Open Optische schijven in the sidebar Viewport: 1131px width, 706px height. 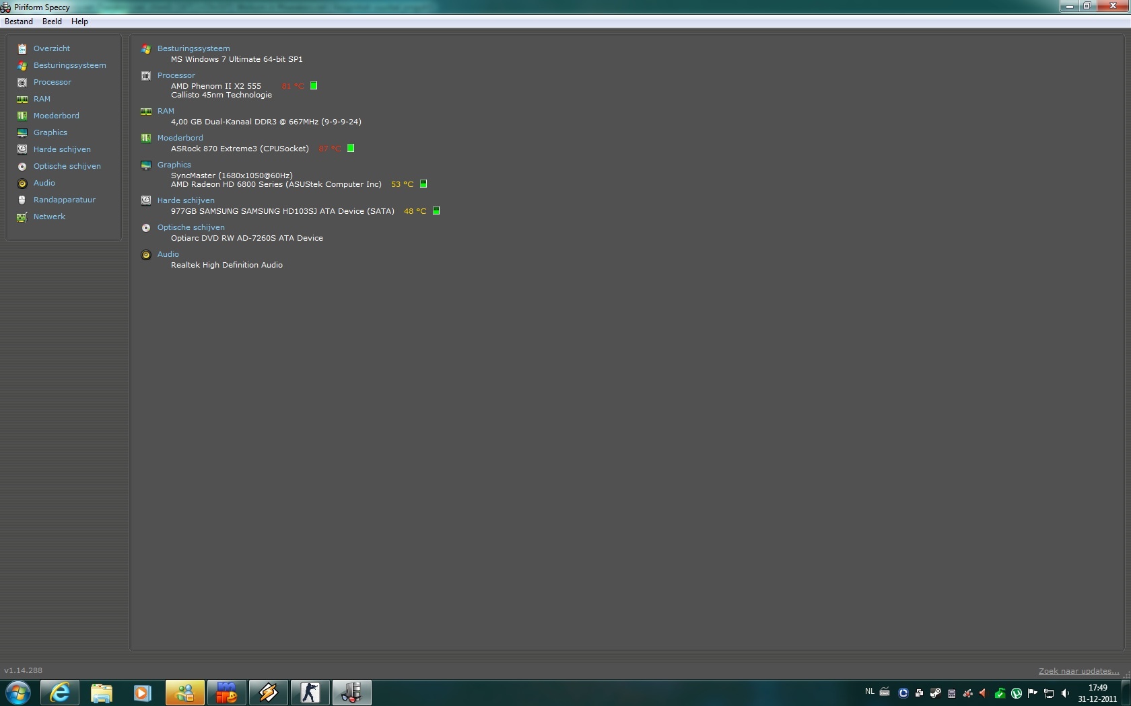coord(67,166)
